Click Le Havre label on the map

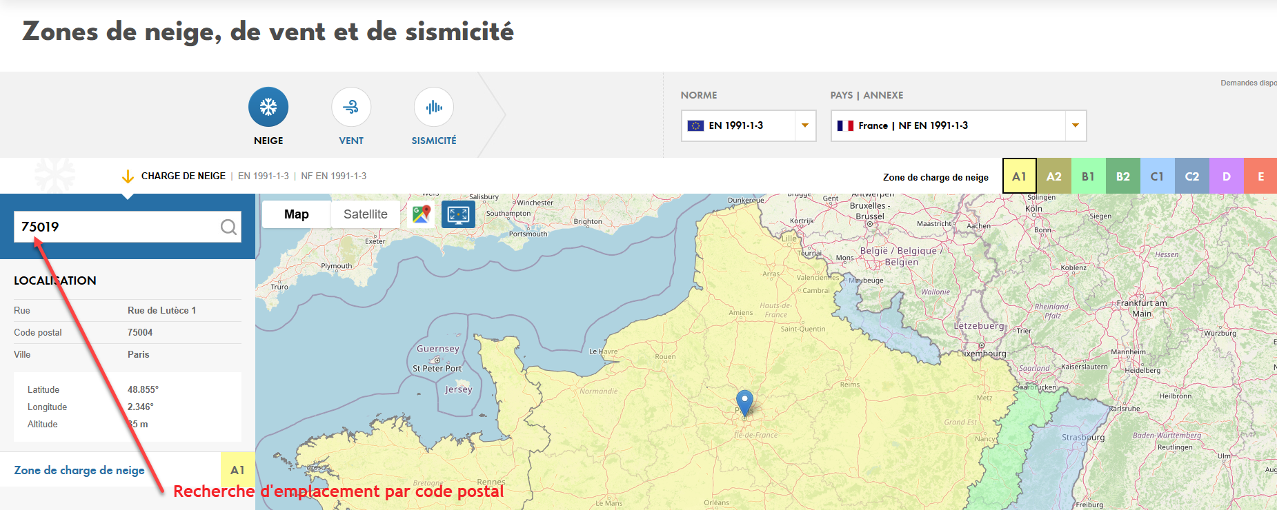[604, 351]
